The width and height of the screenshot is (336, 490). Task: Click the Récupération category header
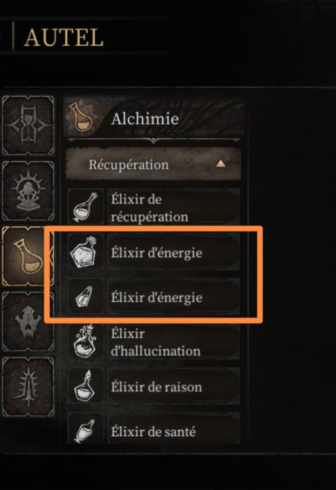click(x=153, y=164)
